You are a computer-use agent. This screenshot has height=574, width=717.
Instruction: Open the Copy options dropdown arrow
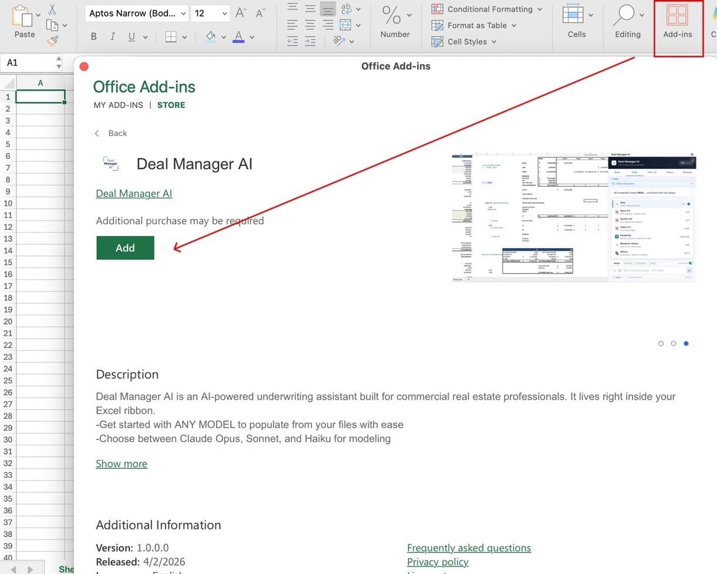coord(65,25)
